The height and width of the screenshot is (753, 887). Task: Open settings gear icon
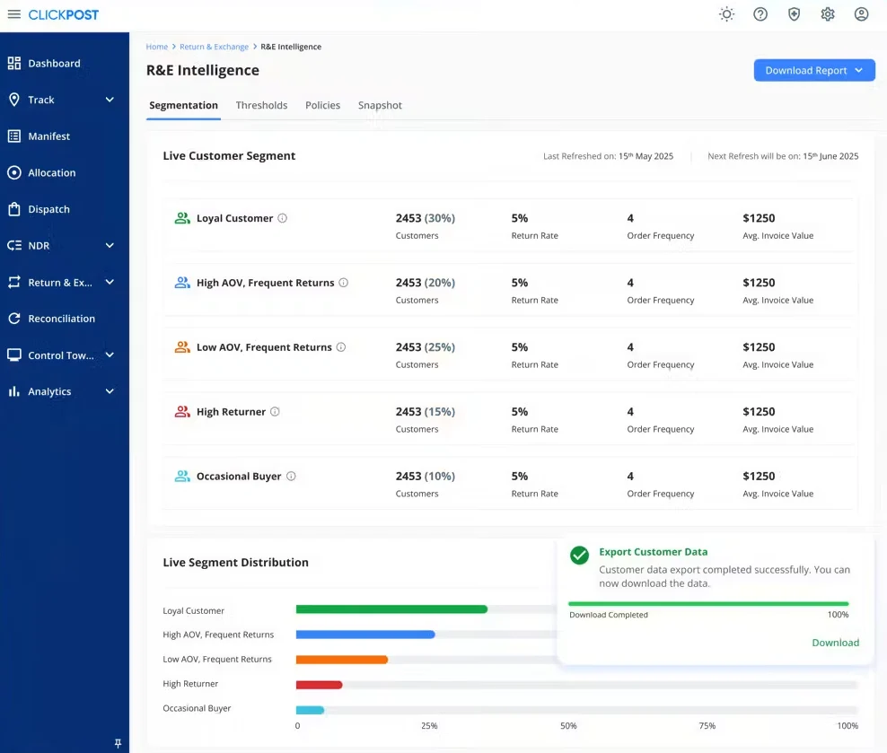click(x=828, y=14)
